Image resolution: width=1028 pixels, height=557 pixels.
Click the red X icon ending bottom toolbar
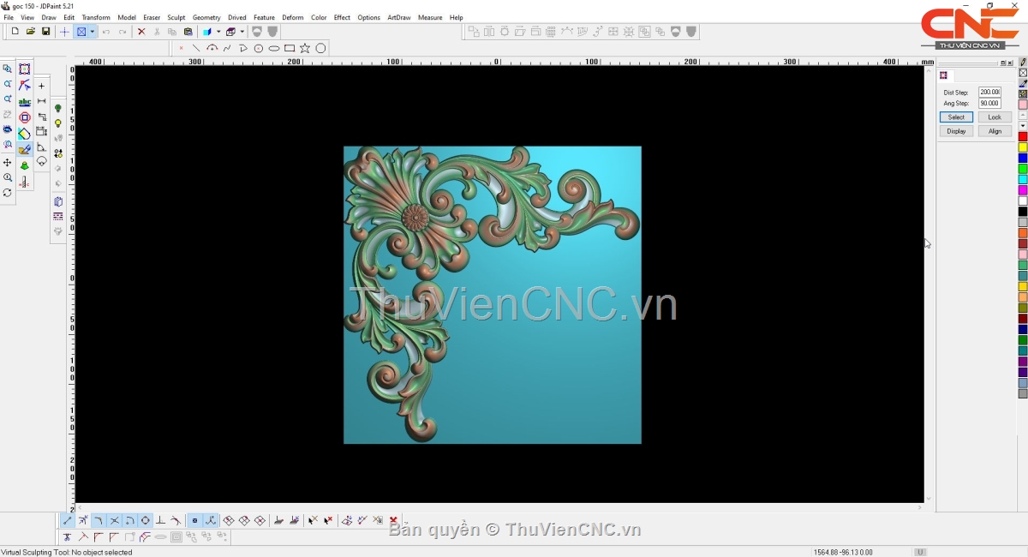[393, 520]
